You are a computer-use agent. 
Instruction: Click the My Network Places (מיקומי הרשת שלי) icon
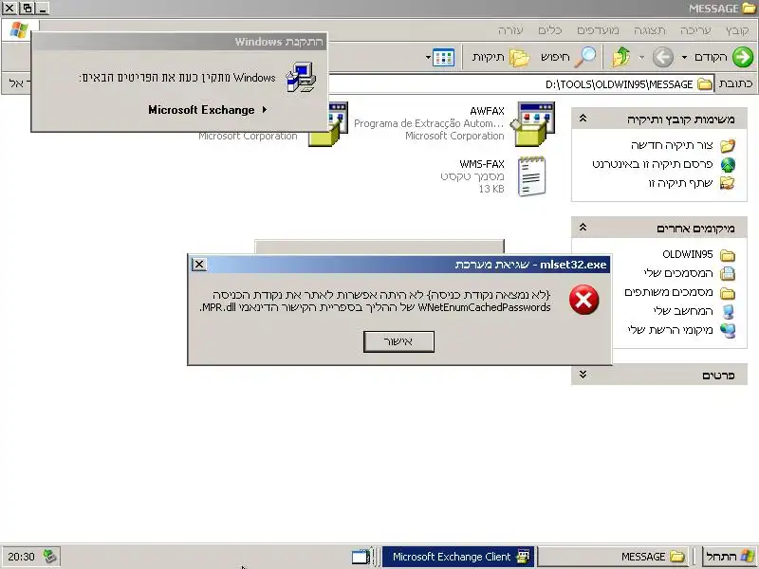click(x=727, y=330)
